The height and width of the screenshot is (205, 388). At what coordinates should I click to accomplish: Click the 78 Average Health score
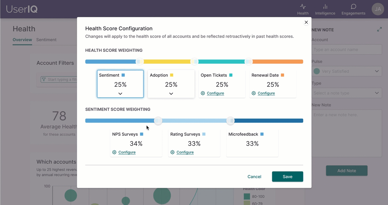coord(59,116)
